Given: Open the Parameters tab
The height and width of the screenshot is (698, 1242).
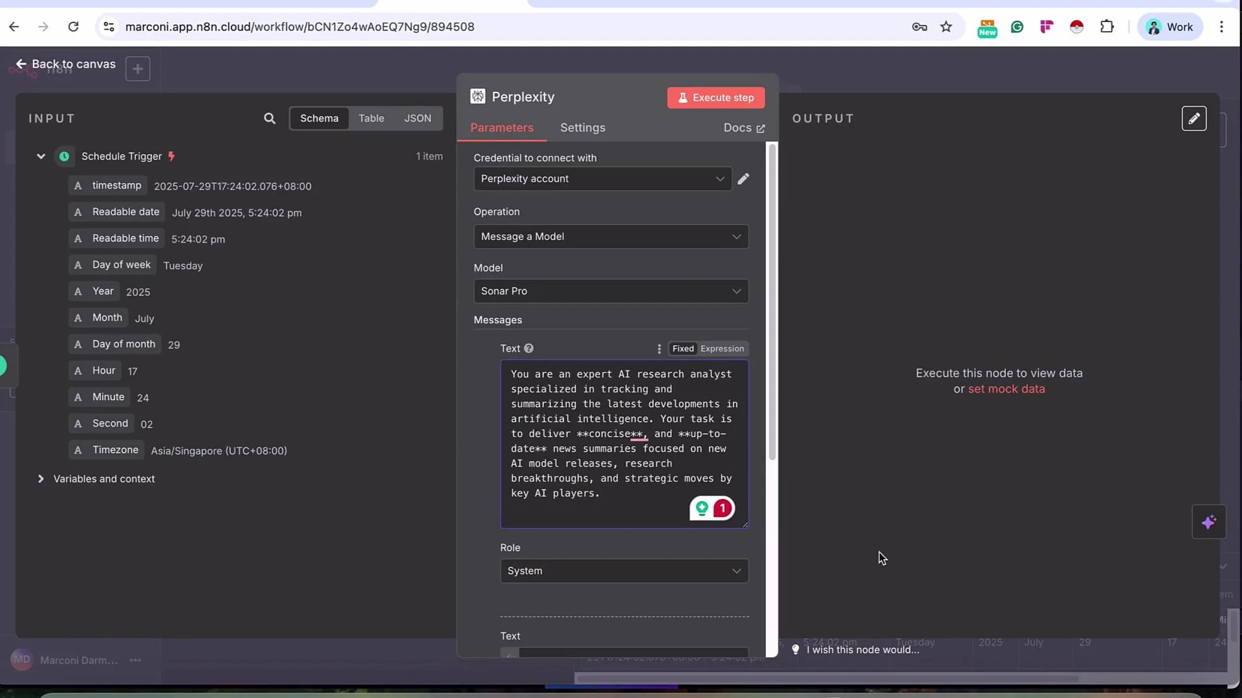Looking at the screenshot, I should click(x=502, y=128).
